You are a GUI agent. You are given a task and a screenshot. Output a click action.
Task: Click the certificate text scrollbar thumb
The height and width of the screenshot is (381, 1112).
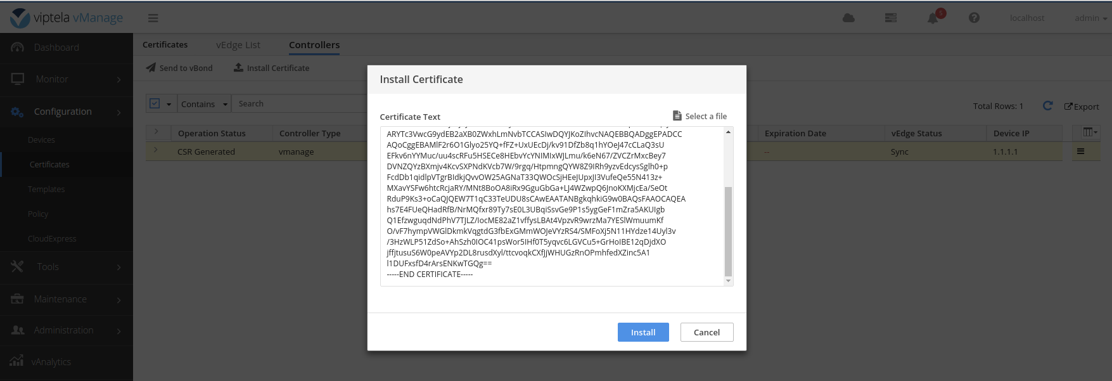click(x=728, y=231)
